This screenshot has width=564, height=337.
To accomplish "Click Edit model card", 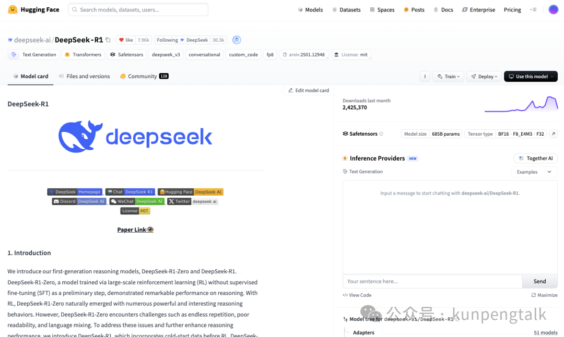I will point(309,91).
